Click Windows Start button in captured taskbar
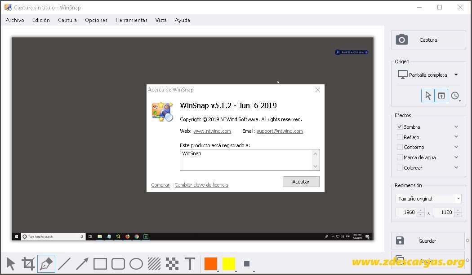 pos(16,236)
